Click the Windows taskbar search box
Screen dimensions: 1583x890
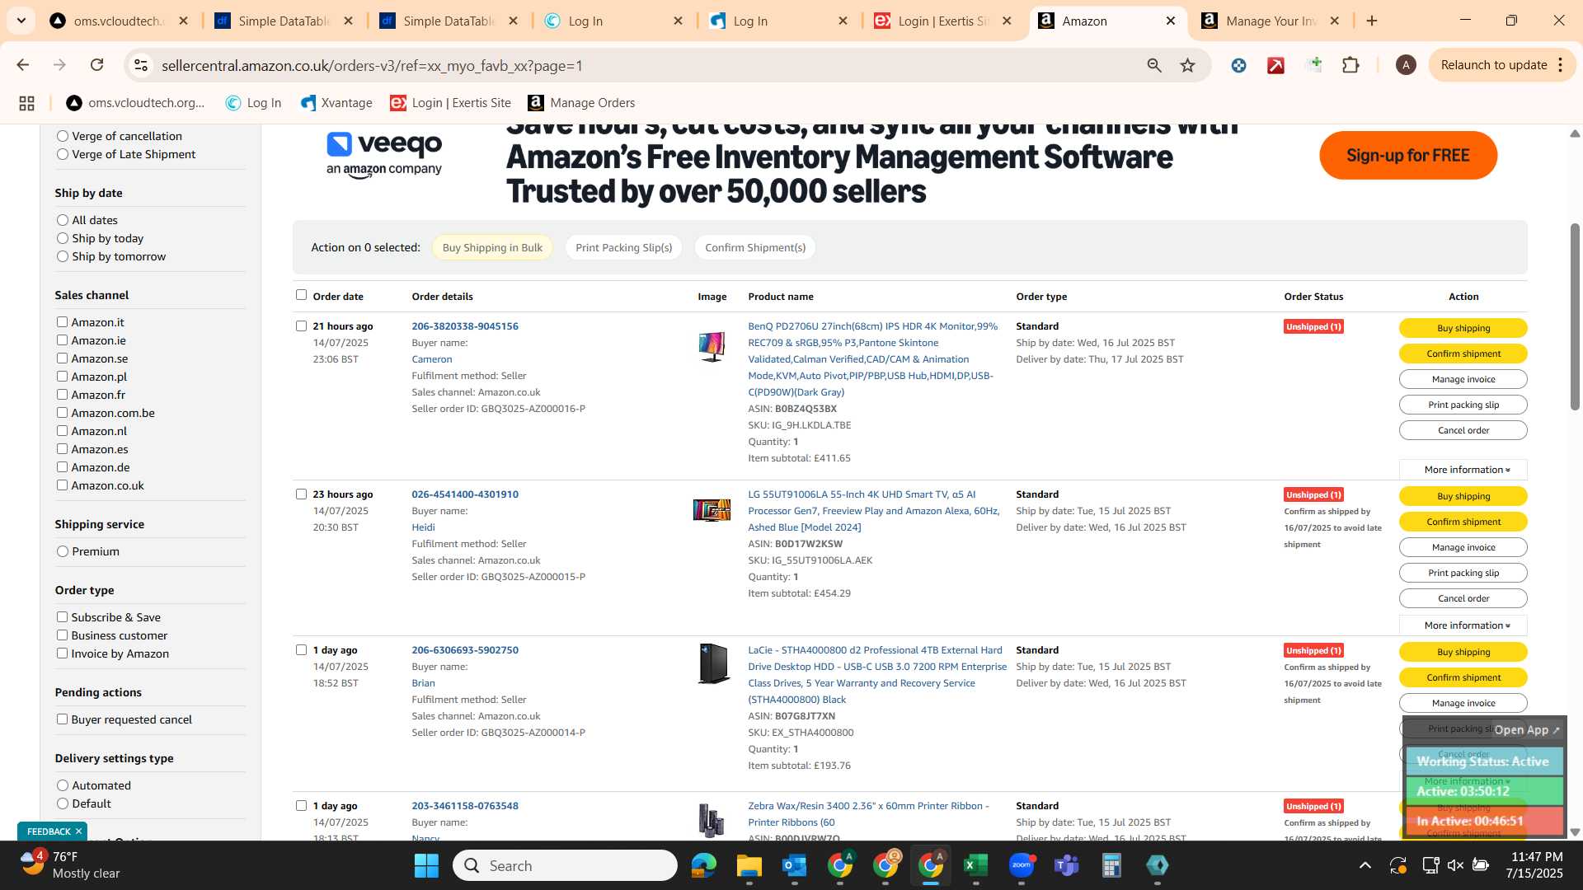pyautogui.click(x=565, y=865)
